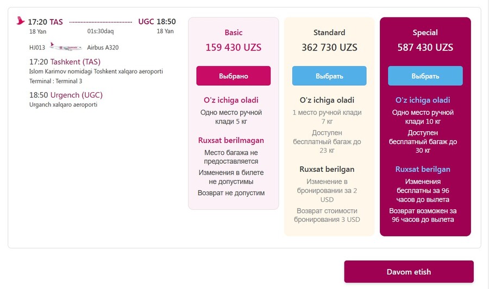Click the Tashkent (TAS) departure link
Viewport: 489px width, 289px height.
coord(76,62)
